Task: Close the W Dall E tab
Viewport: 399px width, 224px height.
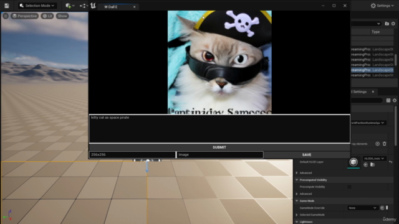Action: (135, 7)
